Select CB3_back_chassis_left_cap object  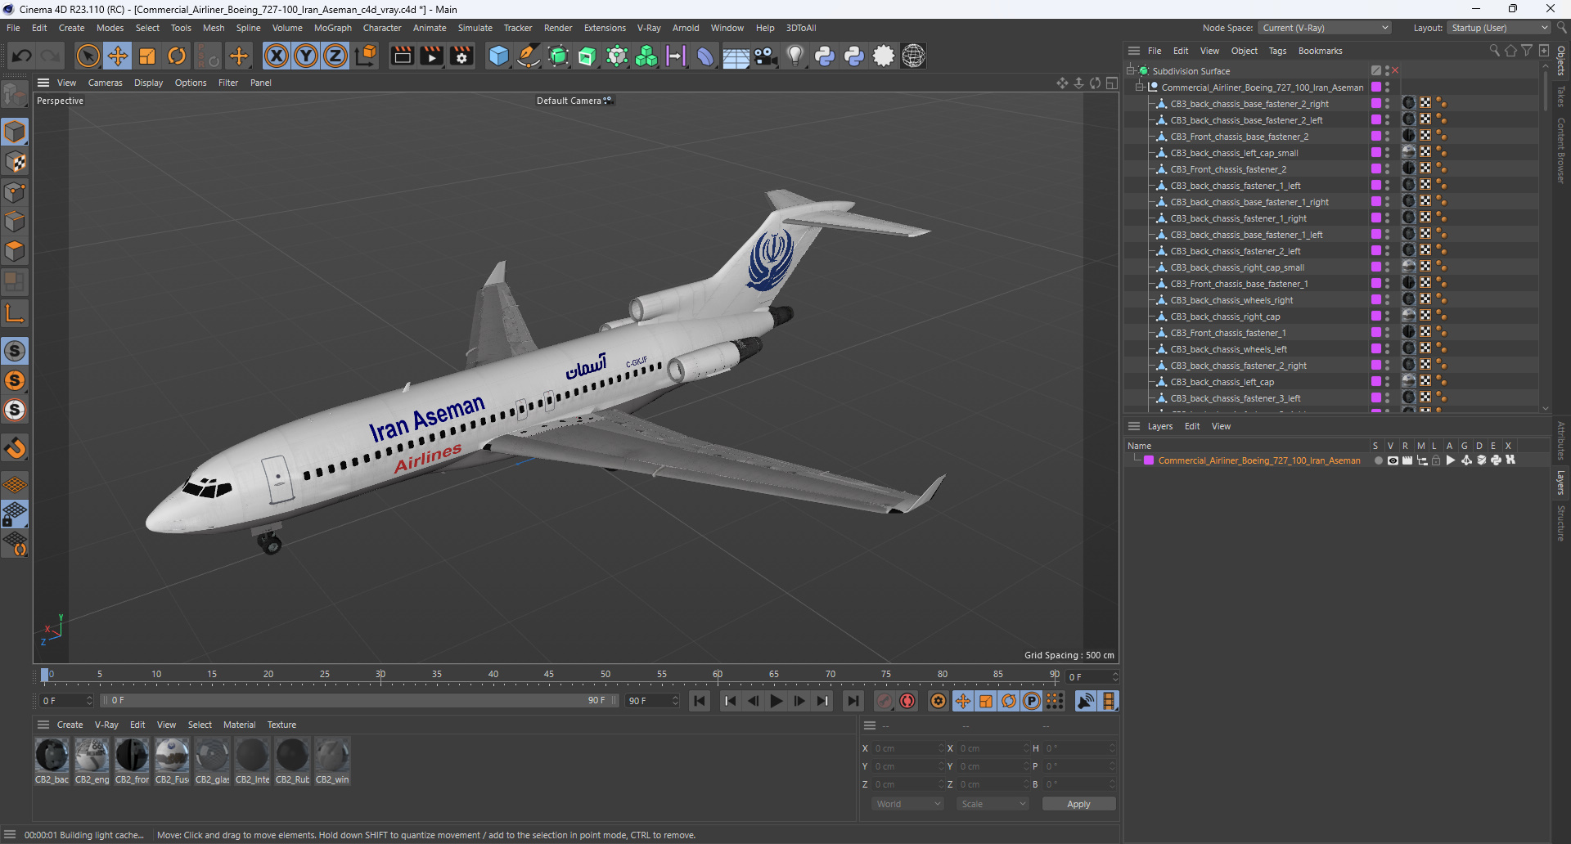1222,382
